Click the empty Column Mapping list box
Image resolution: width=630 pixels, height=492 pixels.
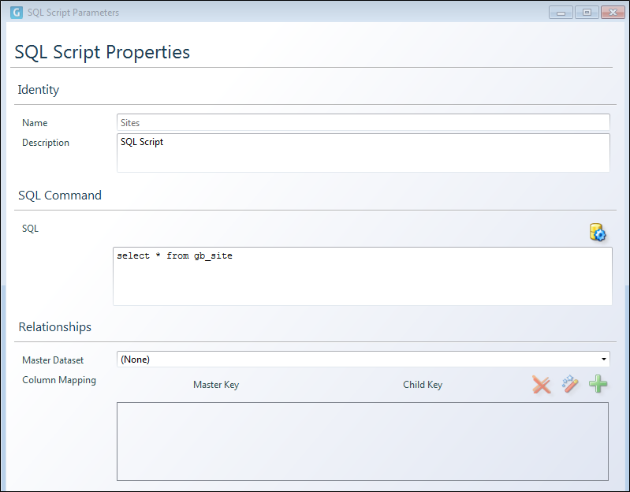[x=363, y=442]
